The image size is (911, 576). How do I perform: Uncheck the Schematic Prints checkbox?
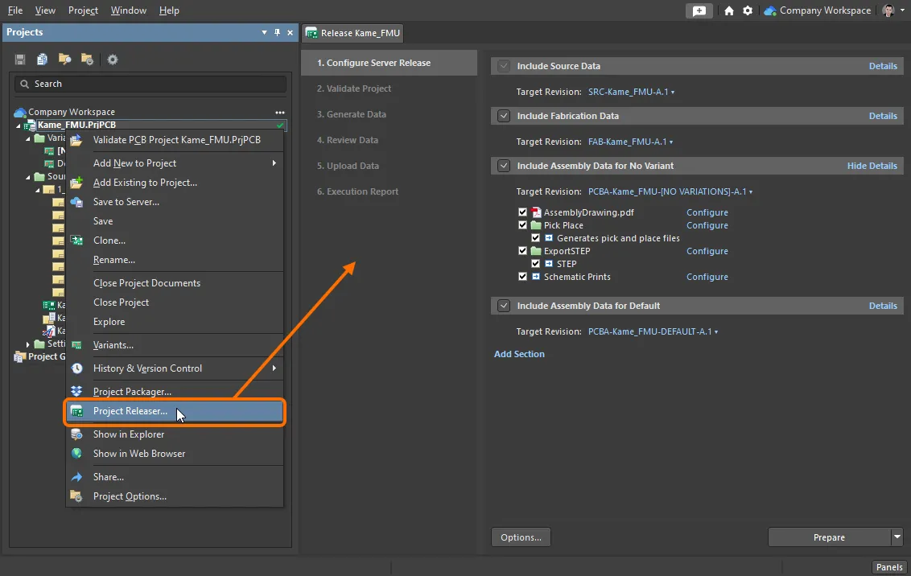pos(523,277)
